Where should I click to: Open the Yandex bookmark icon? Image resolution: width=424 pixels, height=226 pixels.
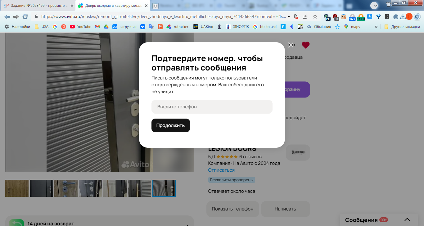tap(64, 27)
